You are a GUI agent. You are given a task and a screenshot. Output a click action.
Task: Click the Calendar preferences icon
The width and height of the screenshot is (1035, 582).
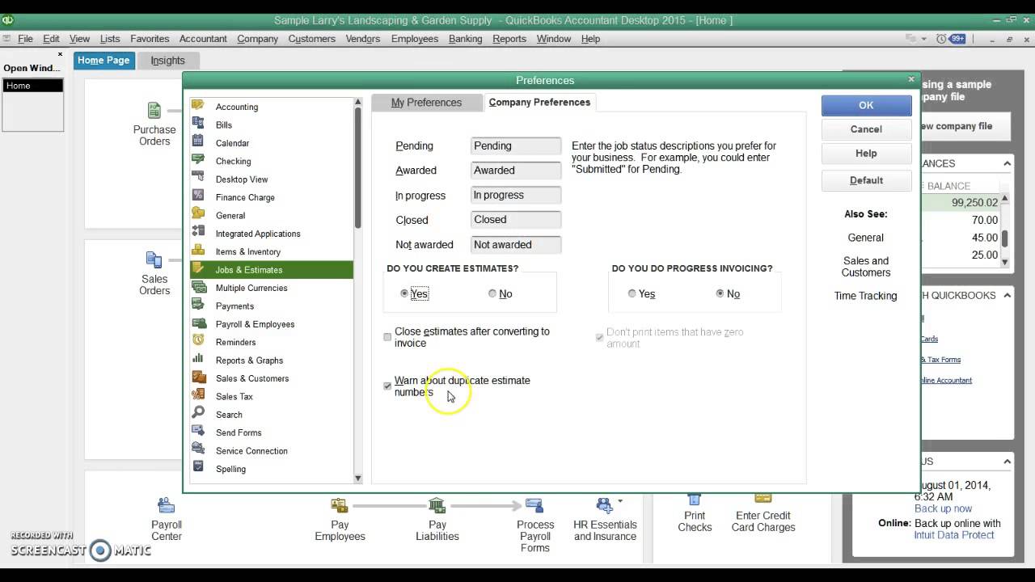198,142
